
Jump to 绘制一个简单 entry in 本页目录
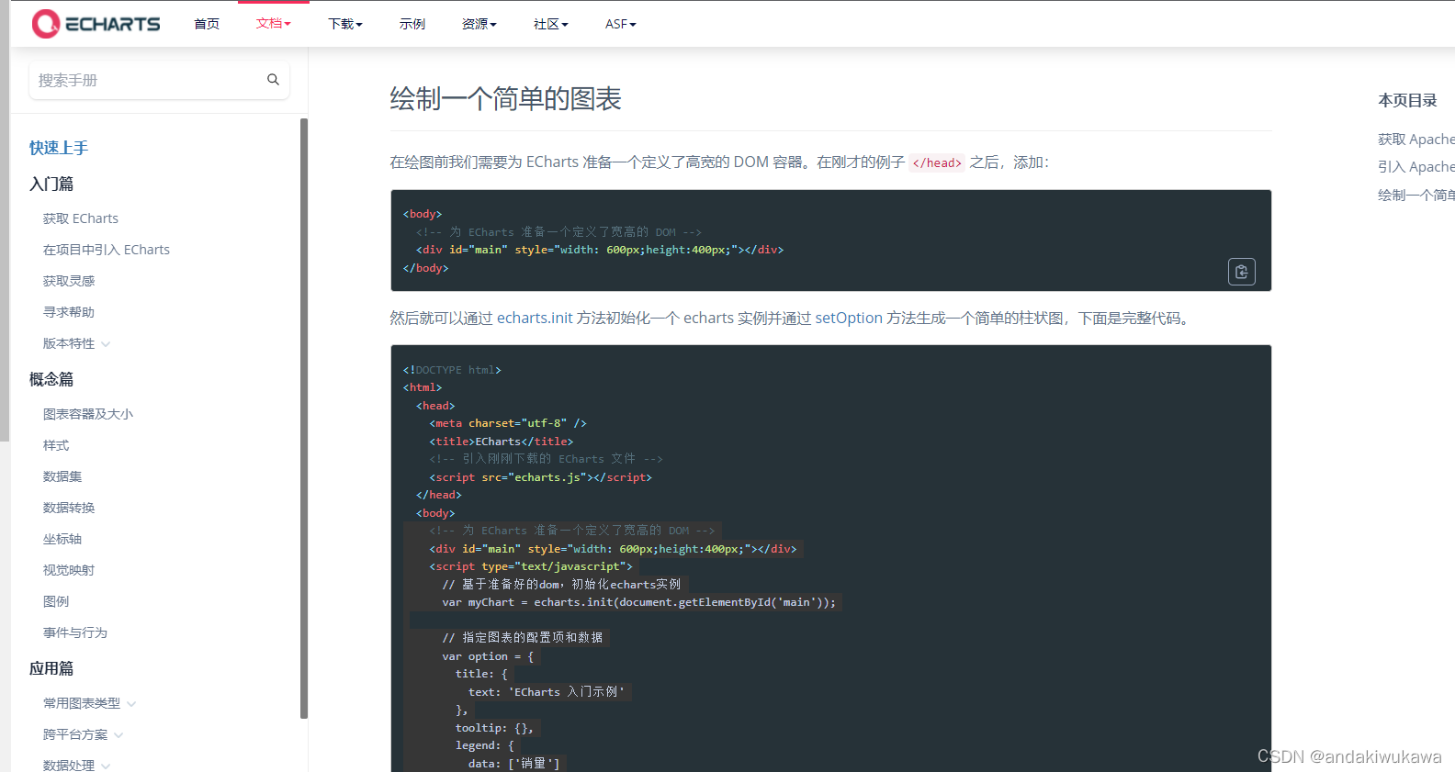[x=1416, y=195]
